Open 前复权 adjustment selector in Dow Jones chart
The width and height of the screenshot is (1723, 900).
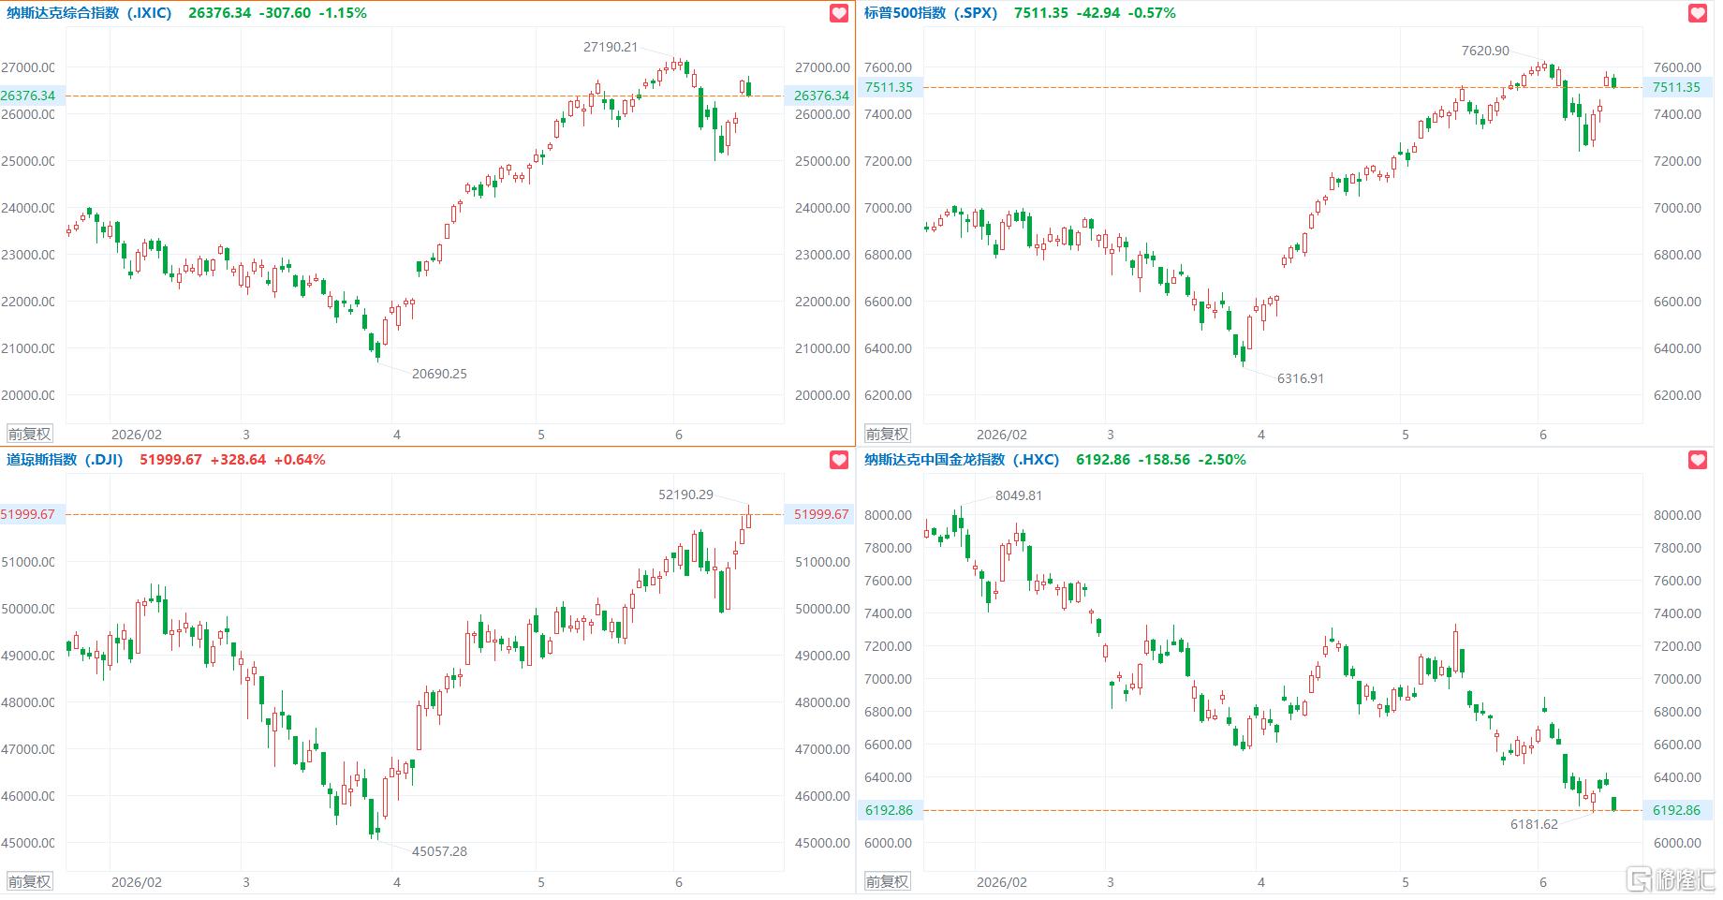(30, 882)
